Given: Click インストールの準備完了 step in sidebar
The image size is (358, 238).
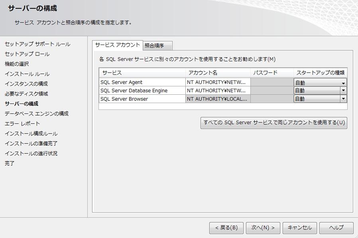Looking at the screenshot, I should click(31, 144).
